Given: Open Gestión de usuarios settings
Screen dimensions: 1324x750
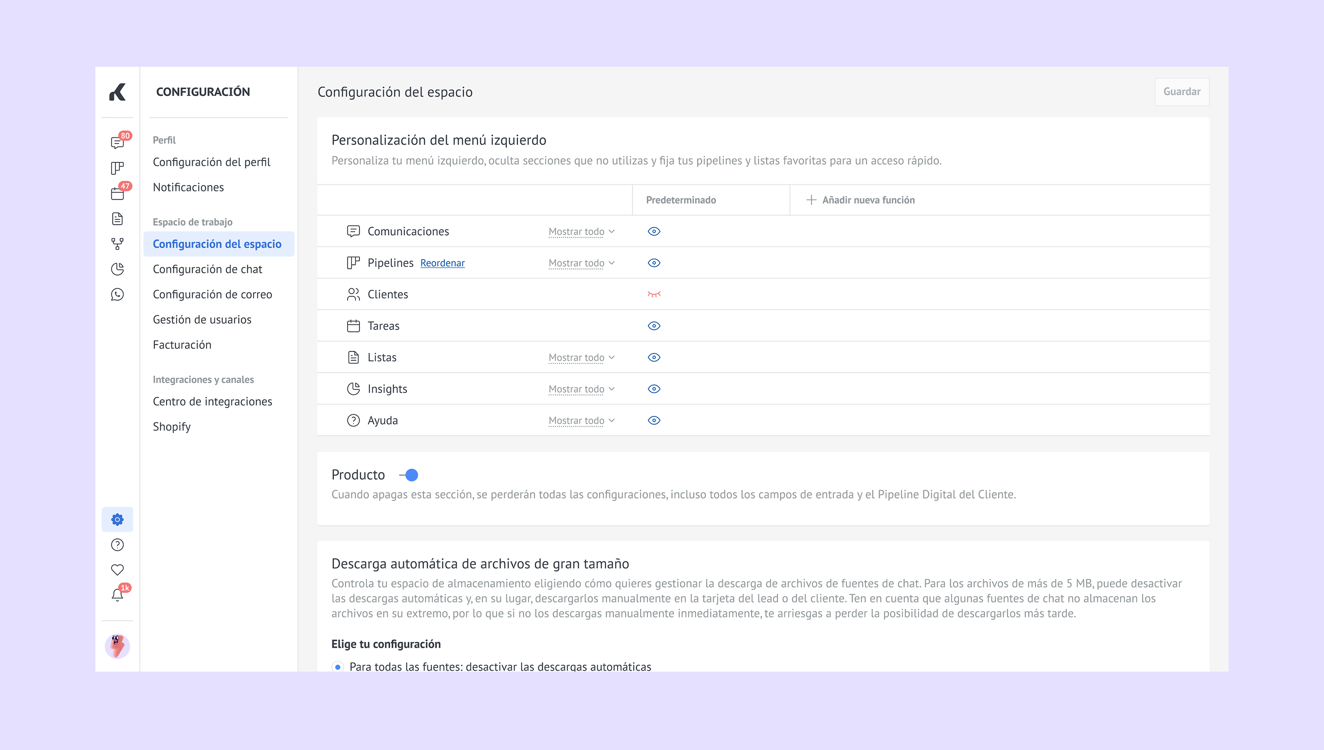Looking at the screenshot, I should coord(202,319).
